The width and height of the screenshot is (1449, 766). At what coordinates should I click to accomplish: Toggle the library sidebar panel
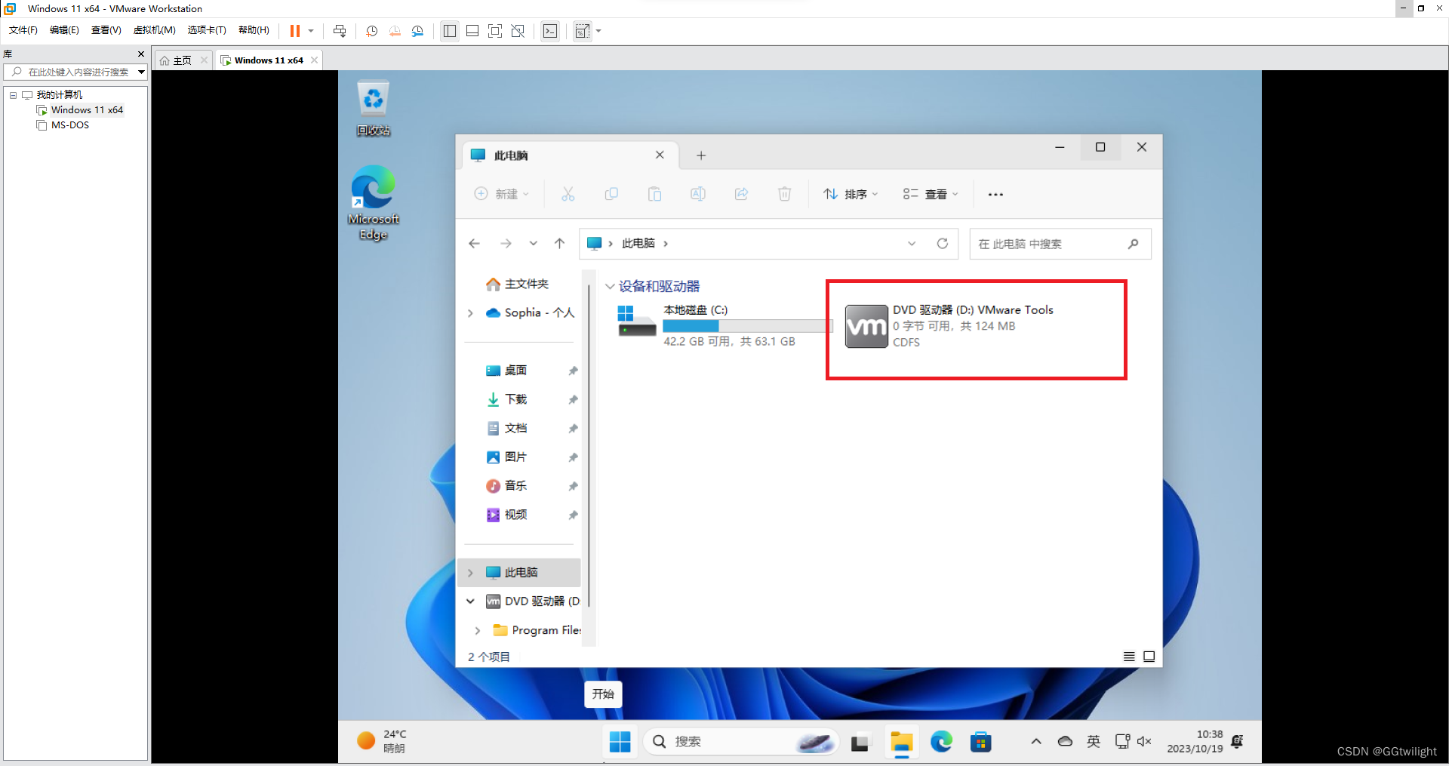point(450,31)
